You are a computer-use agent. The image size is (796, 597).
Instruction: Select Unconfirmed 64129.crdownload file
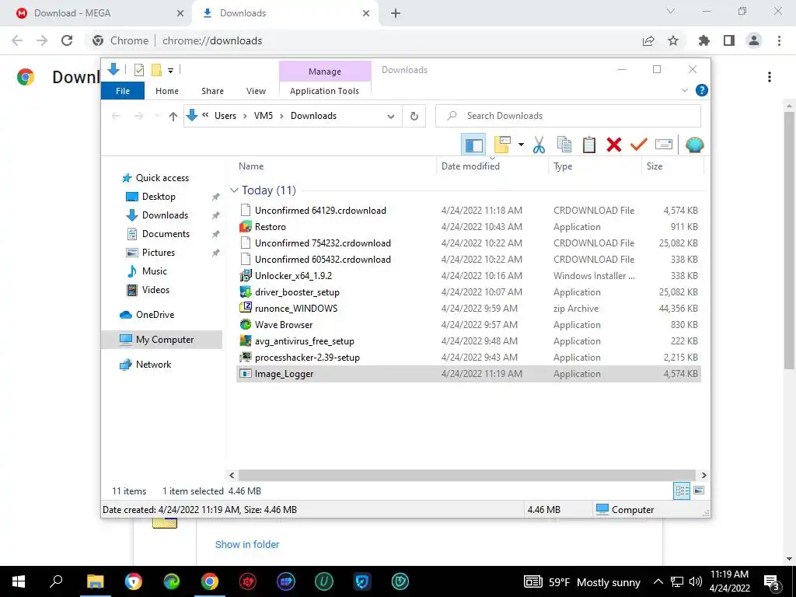320,211
